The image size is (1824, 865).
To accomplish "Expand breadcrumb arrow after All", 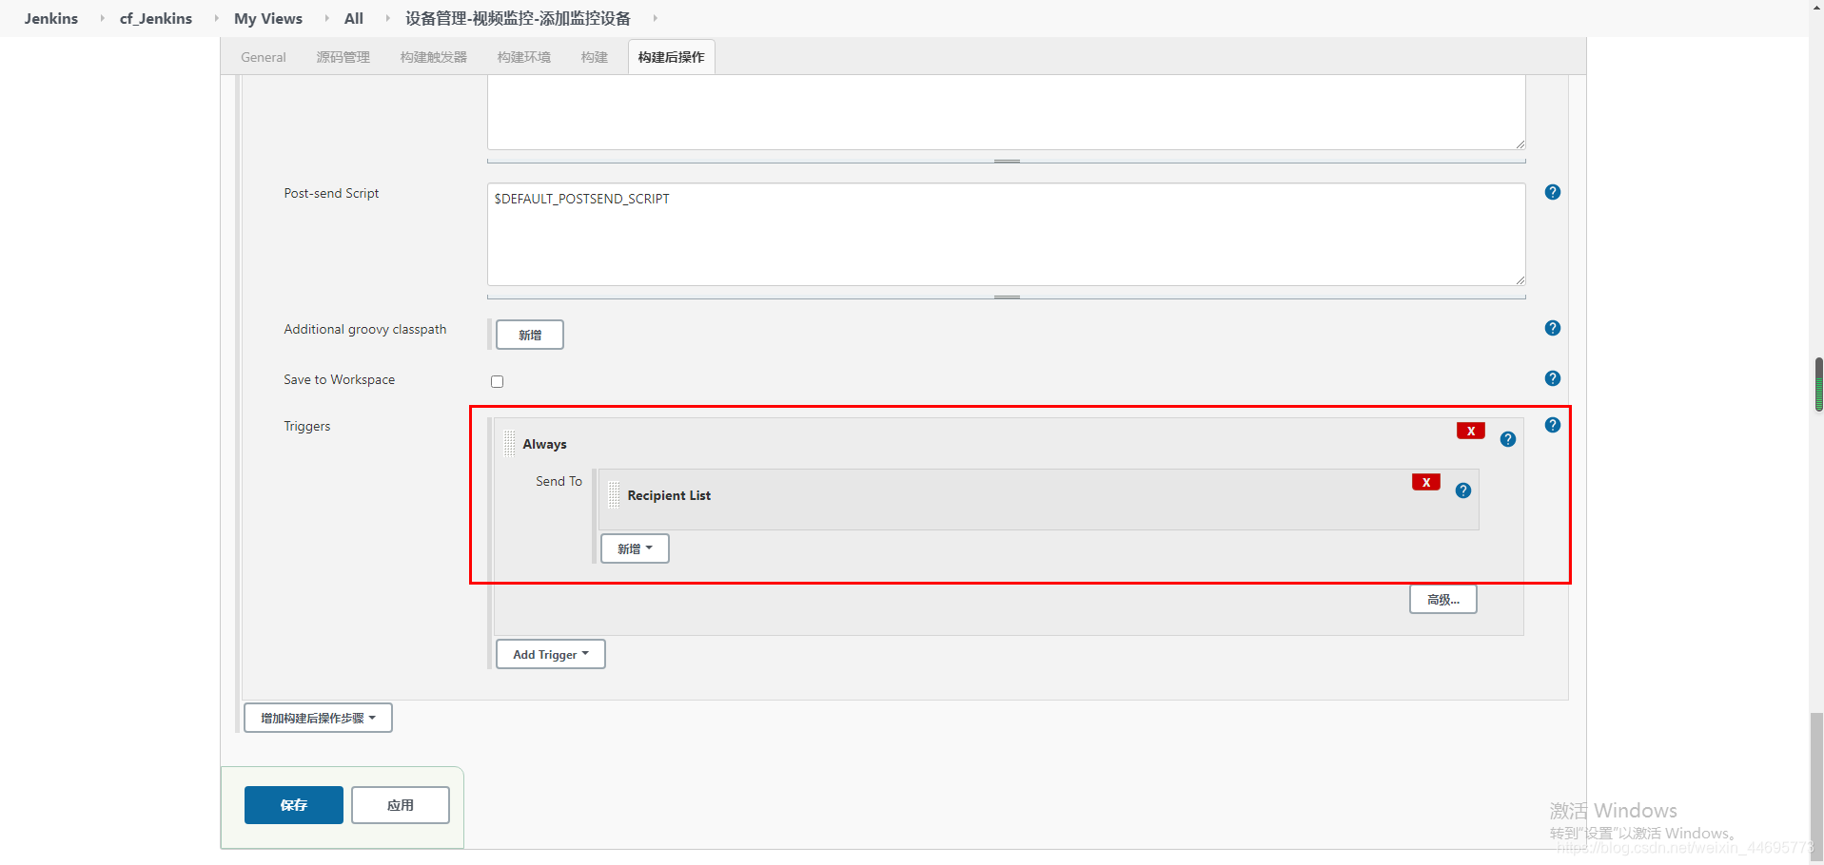I will point(387,18).
